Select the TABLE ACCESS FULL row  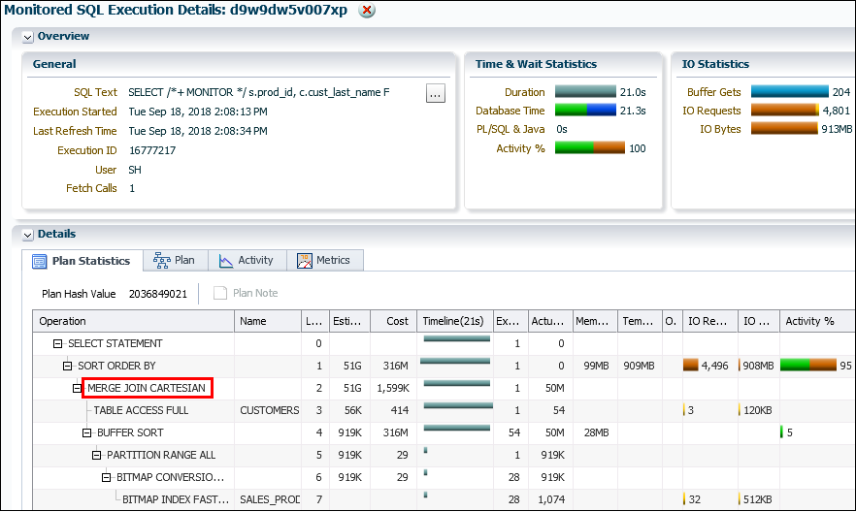[444, 410]
